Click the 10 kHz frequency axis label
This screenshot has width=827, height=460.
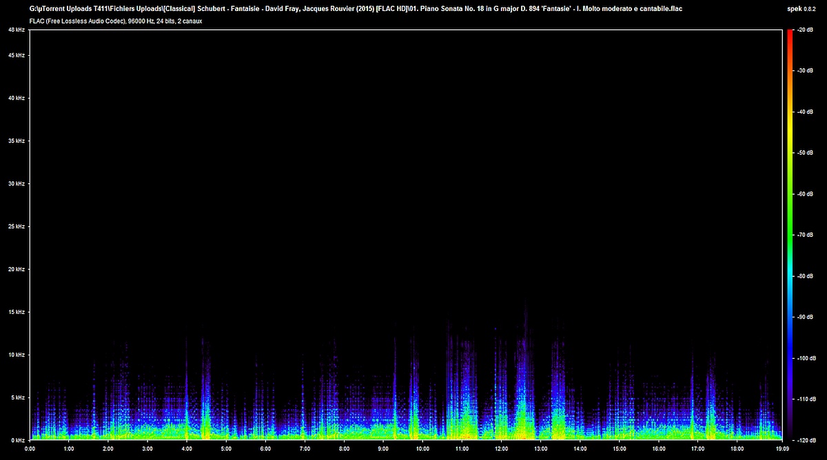[x=17, y=355]
